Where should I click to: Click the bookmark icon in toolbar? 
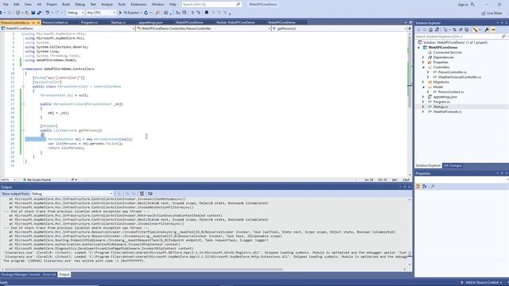[207, 13]
